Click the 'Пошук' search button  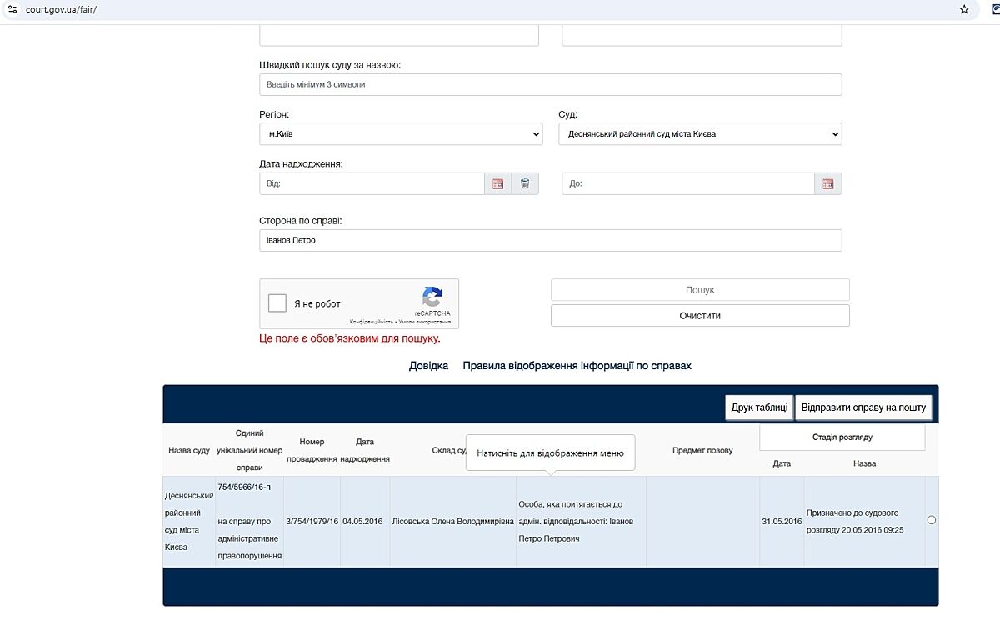pyautogui.click(x=700, y=290)
